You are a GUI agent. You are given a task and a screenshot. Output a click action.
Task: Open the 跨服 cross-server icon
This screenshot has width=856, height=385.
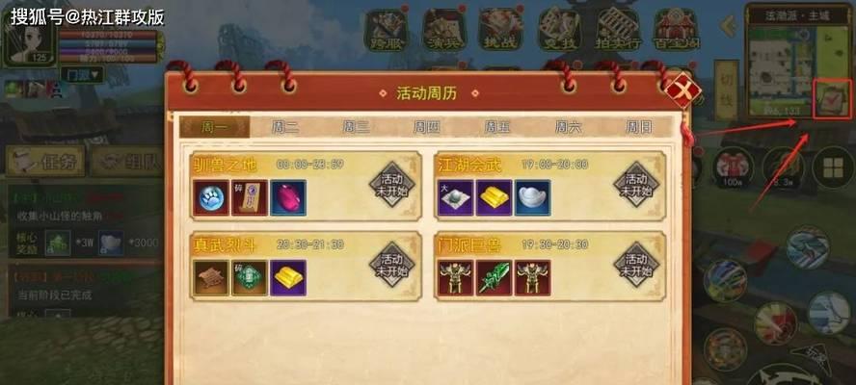pyautogui.click(x=386, y=28)
